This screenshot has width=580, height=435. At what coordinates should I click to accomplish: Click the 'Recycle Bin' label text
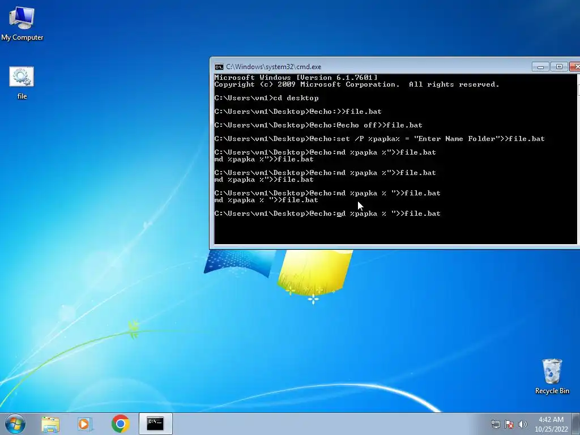pos(552,391)
